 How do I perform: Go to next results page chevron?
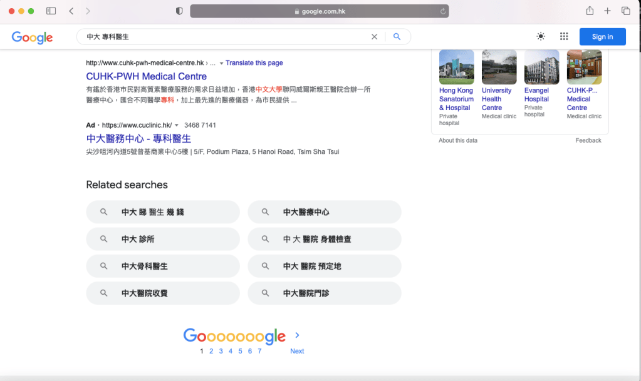click(297, 335)
